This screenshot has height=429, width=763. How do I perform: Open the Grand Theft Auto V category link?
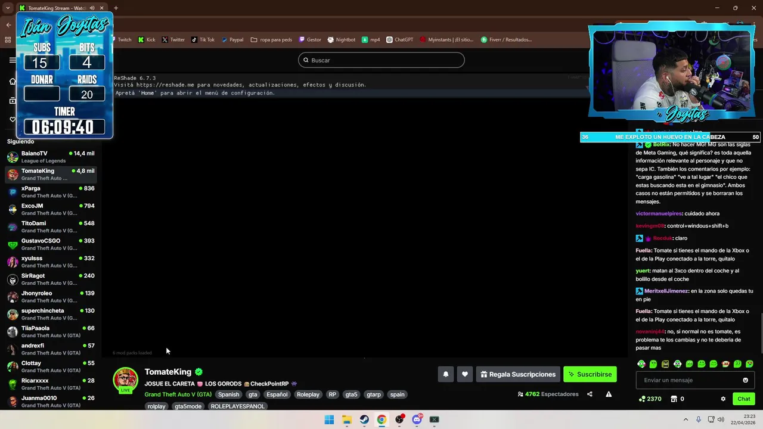coord(178,394)
